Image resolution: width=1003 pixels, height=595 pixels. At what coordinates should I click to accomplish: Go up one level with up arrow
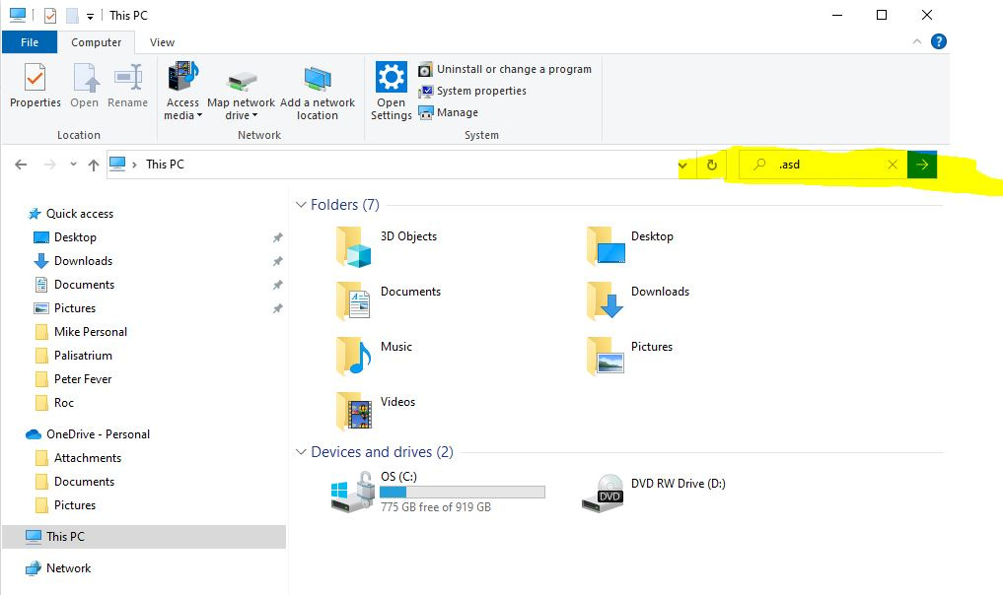(94, 165)
